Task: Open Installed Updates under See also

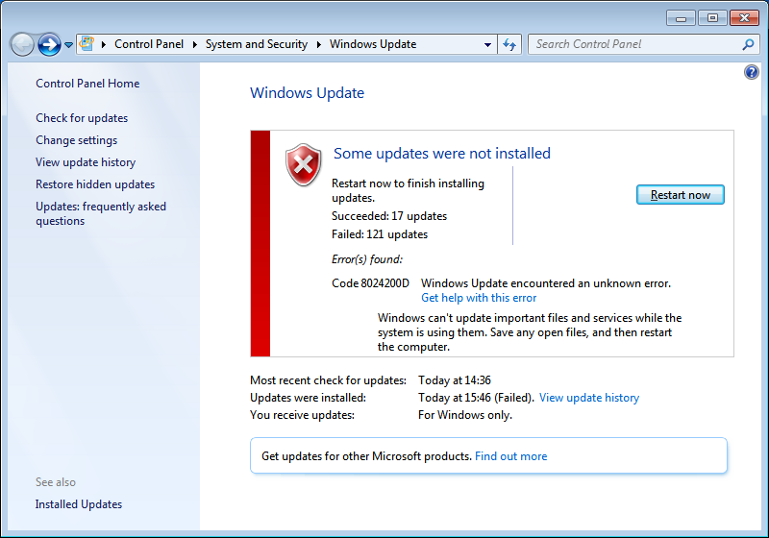Action: click(79, 504)
